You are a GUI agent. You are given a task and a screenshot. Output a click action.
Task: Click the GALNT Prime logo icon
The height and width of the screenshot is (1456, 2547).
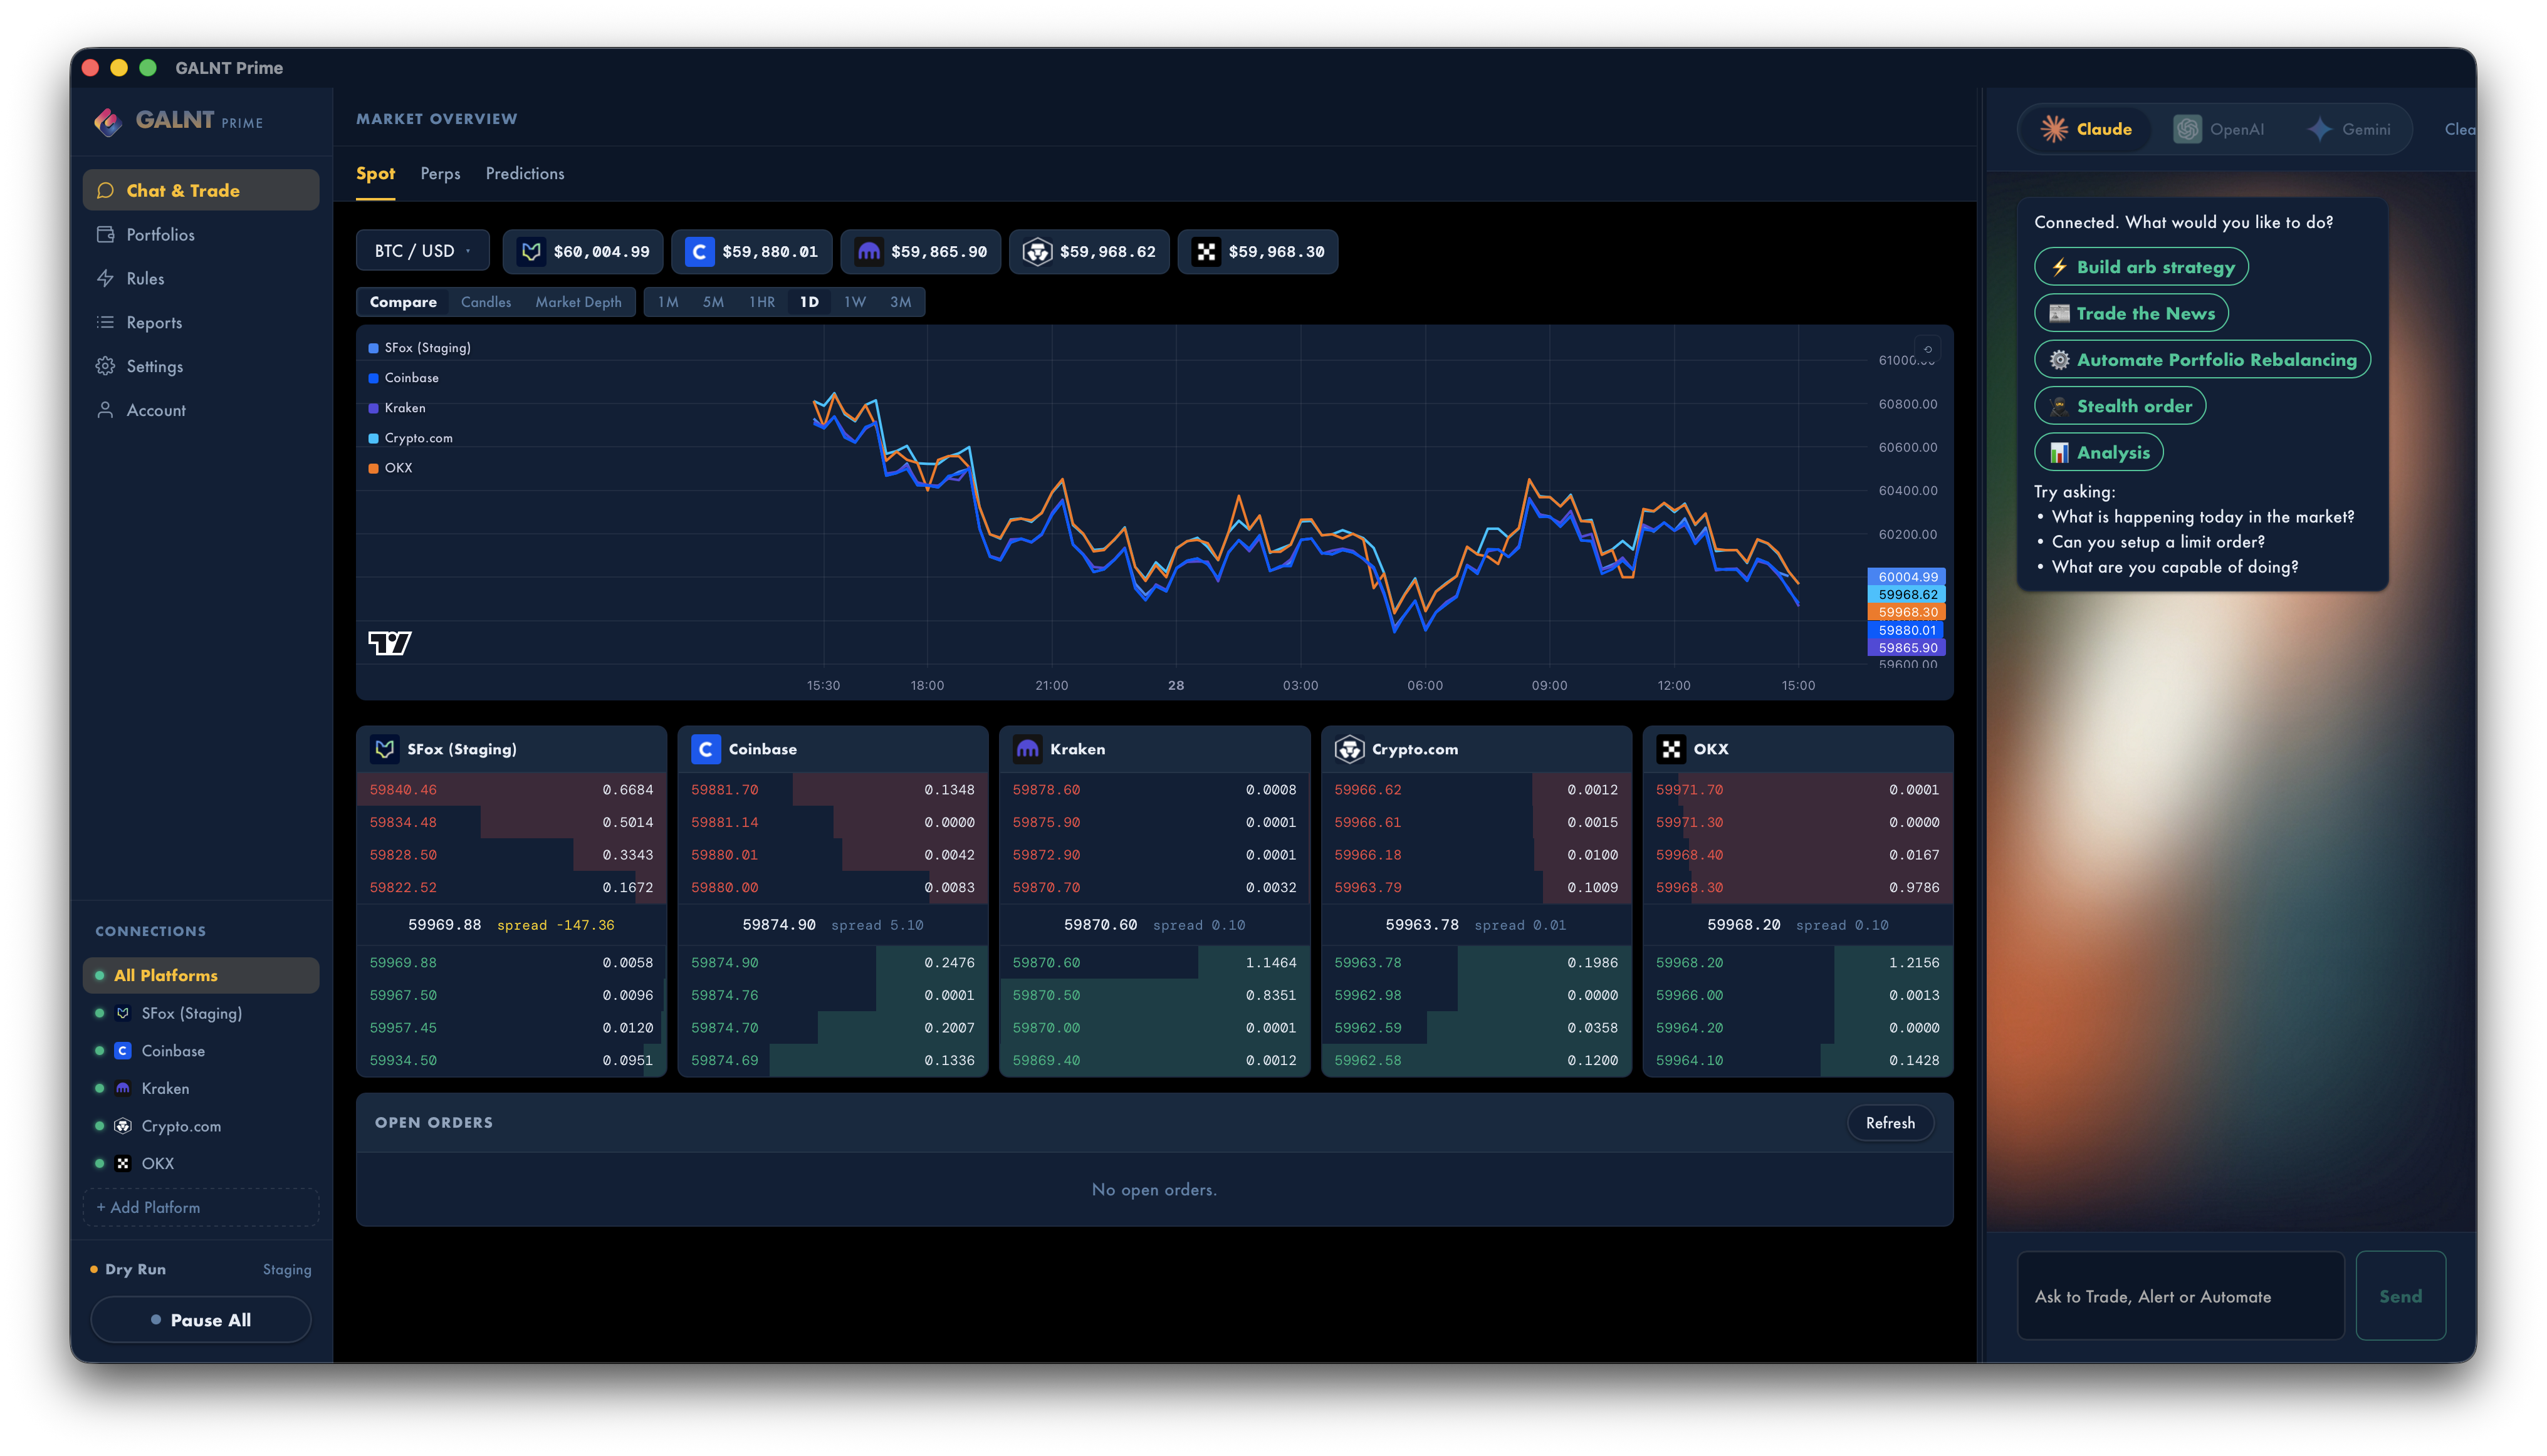(x=108, y=121)
